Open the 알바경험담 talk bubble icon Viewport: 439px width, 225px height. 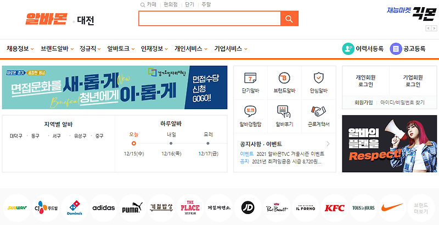[250, 111]
